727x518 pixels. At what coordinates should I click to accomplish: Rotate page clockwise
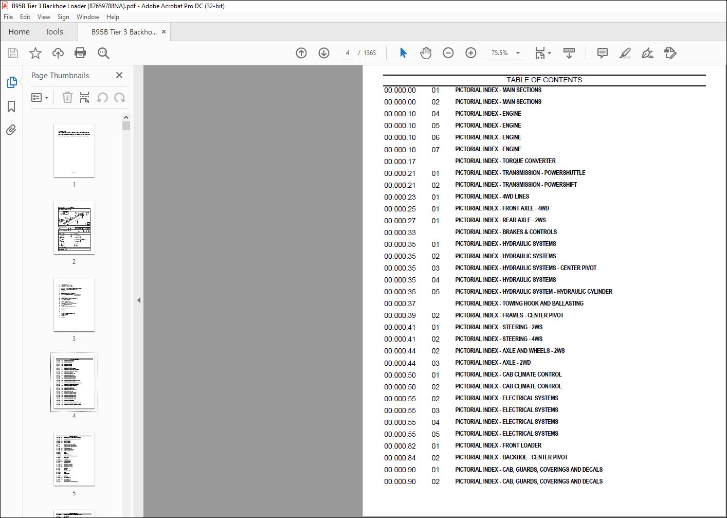point(120,97)
